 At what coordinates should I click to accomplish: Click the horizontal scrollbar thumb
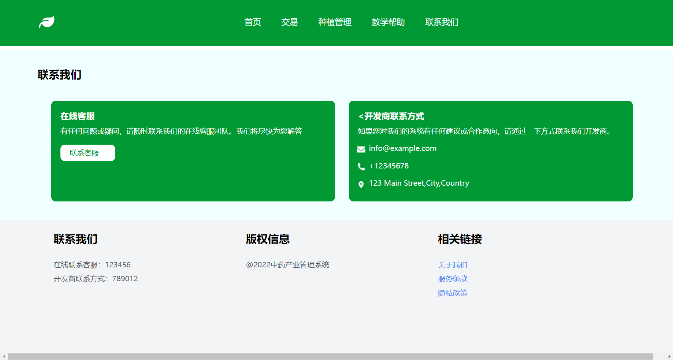(330, 356)
